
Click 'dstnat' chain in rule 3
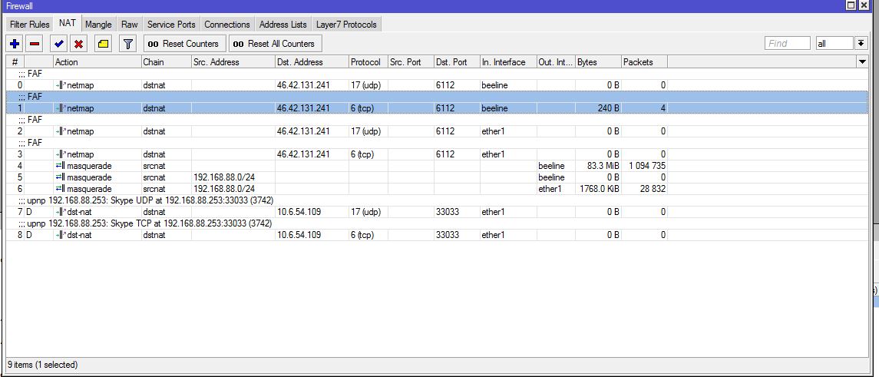click(154, 154)
